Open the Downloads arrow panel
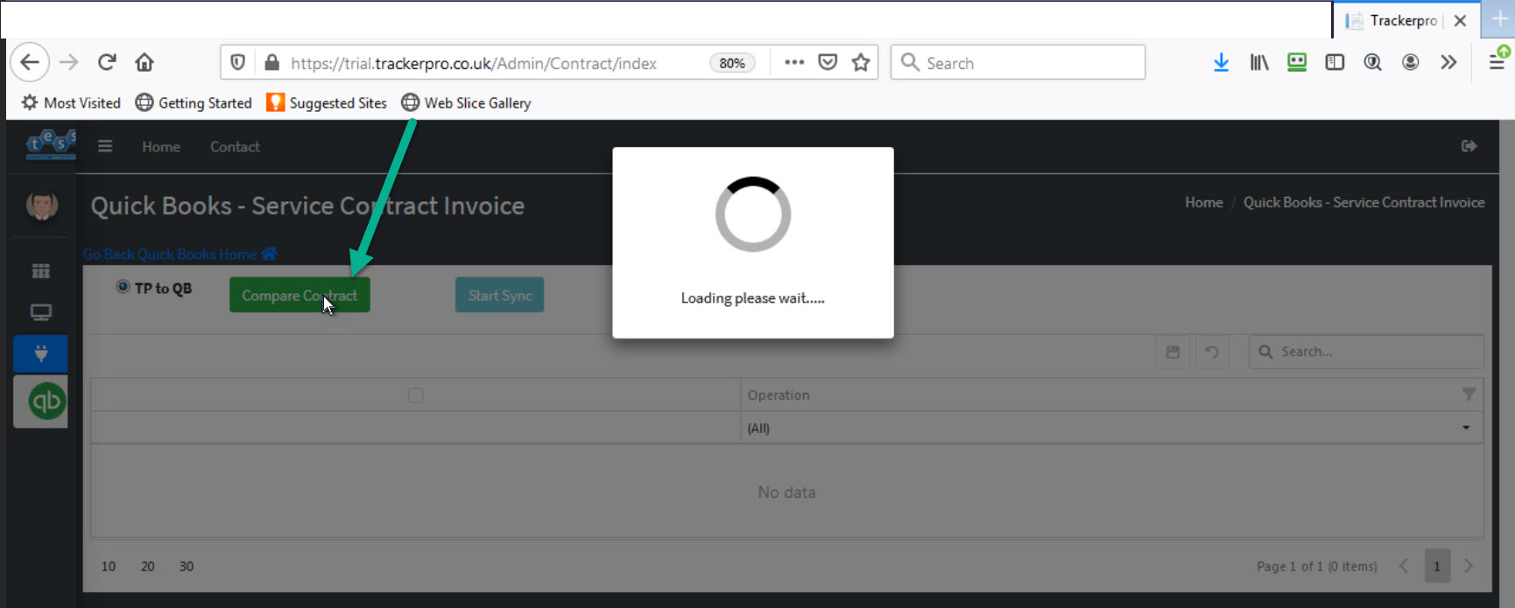Screen dimensions: 1515x608 [1221, 63]
